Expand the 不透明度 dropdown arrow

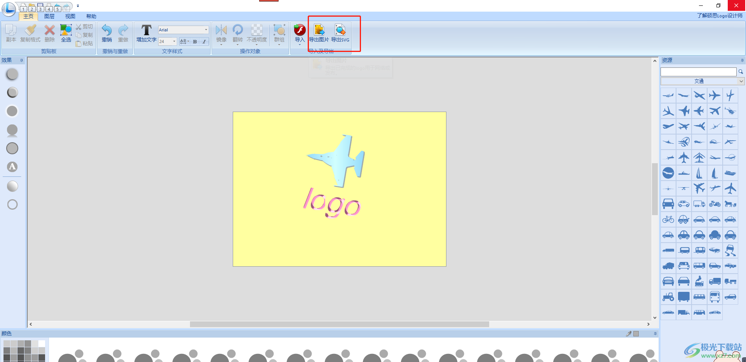click(x=257, y=45)
